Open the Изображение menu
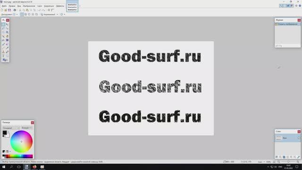Viewport: 302px width, 170px height. (x=29, y=6)
